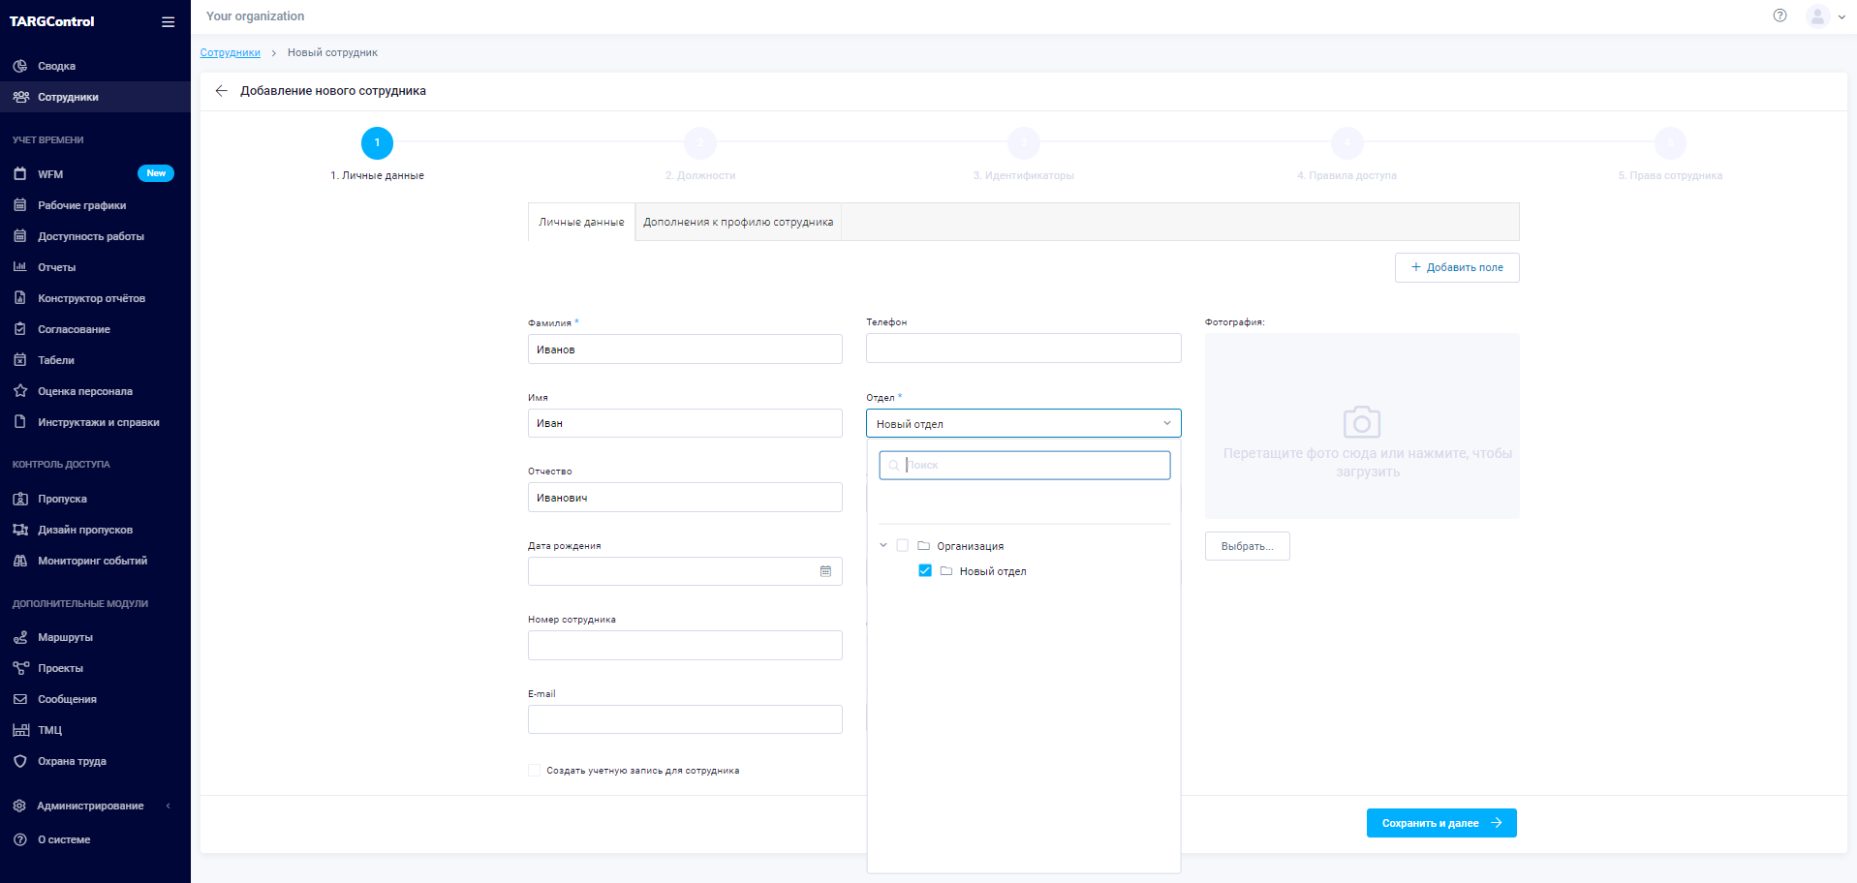The image size is (1857, 883).
Task: Open Согласование icon
Action: tap(20, 329)
